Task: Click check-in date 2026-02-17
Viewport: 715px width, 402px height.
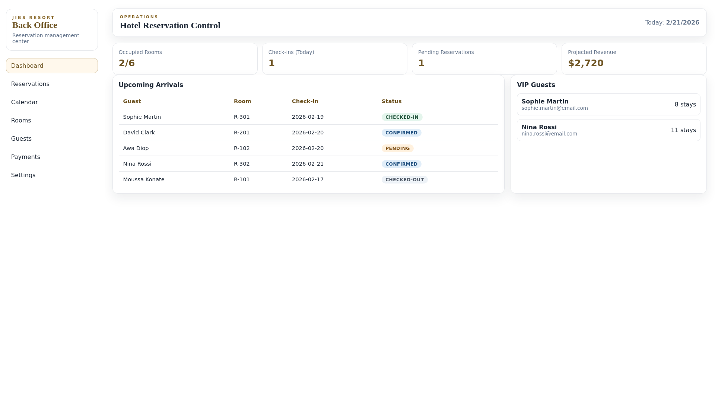Action: 308,179
